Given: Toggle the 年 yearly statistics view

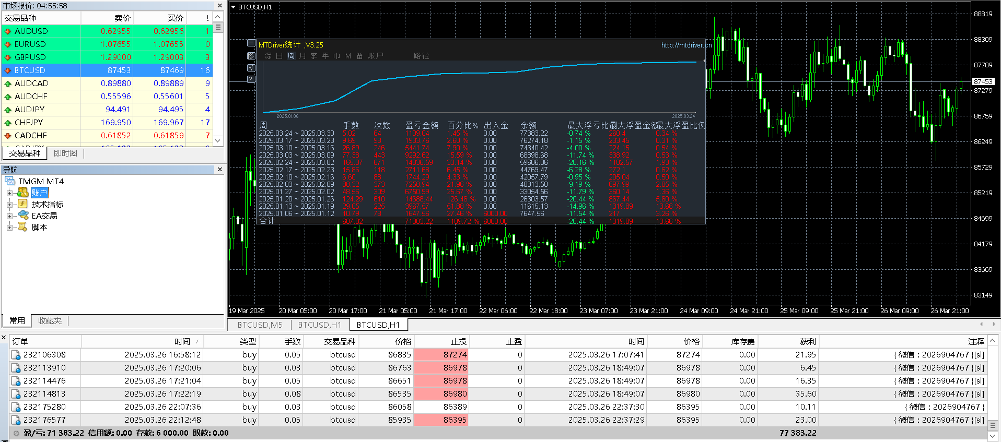Looking at the screenshot, I should (x=325, y=56).
